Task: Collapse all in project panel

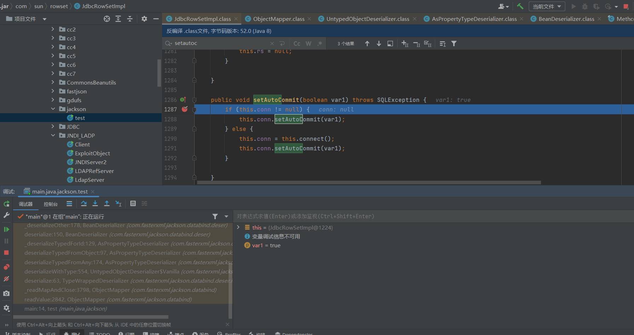Action: [130, 19]
